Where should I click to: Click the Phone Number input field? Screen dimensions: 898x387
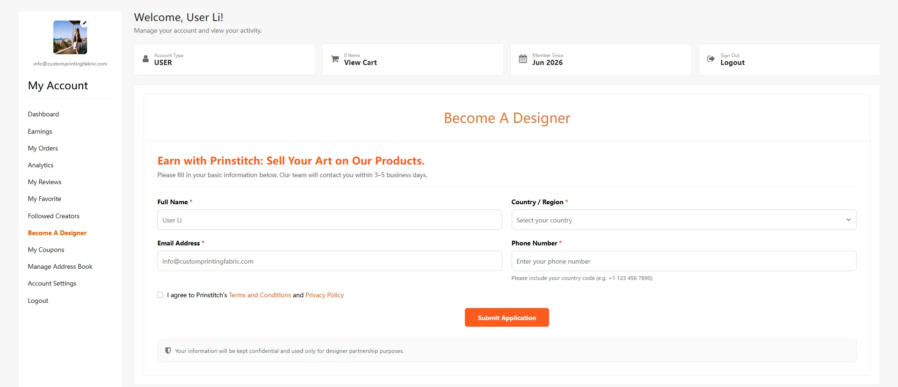click(684, 261)
